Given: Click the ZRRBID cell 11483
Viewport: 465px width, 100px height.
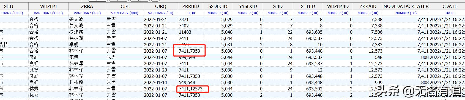Looking at the screenshot, I should point(185,32).
